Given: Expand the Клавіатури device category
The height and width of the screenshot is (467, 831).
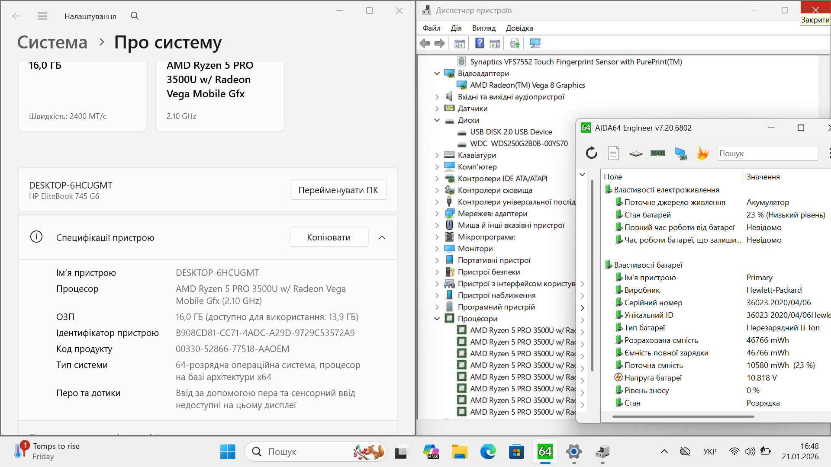Looking at the screenshot, I should [x=437, y=155].
